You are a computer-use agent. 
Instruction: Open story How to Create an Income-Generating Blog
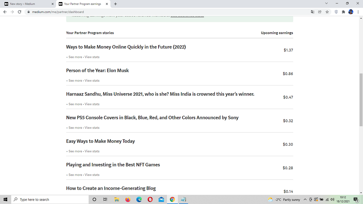point(111,188)
